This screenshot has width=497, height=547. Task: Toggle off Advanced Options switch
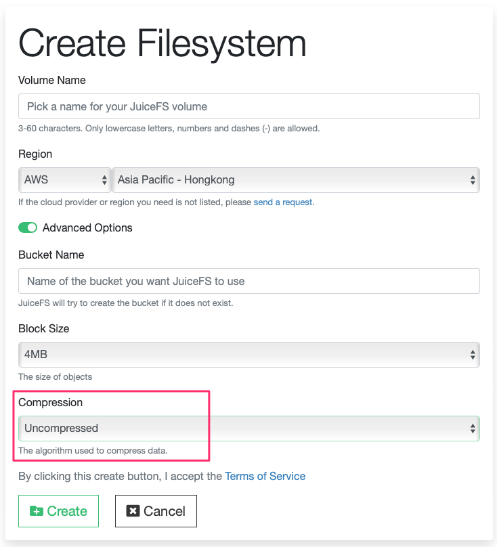coord(28,227)
